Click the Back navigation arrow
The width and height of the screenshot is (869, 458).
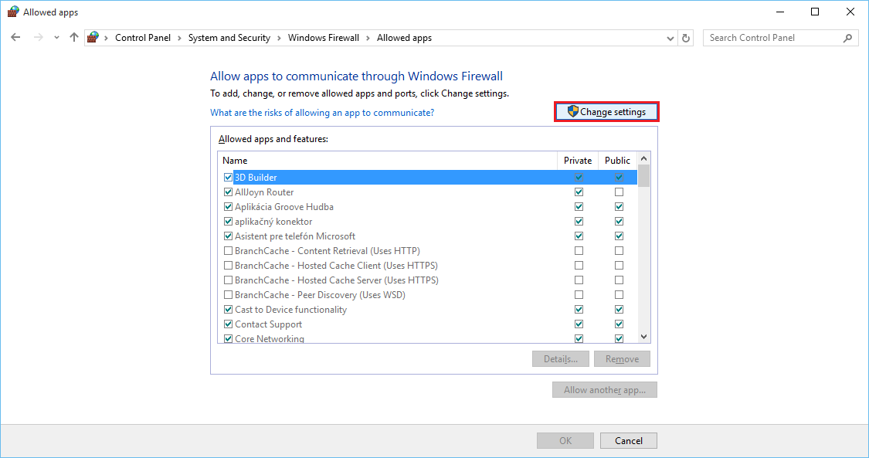[15, 38]
